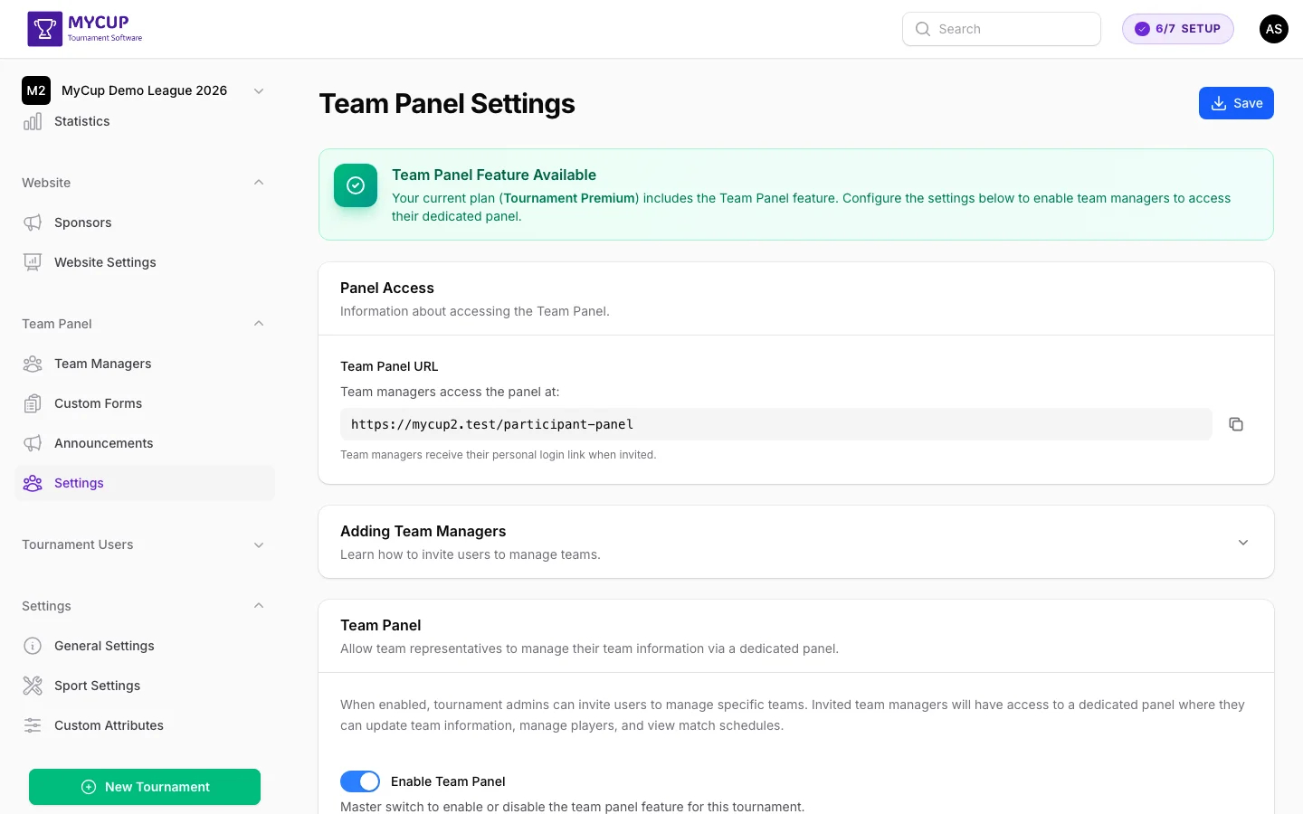Collapse the Team Panel sidebar section

[259, 324]
